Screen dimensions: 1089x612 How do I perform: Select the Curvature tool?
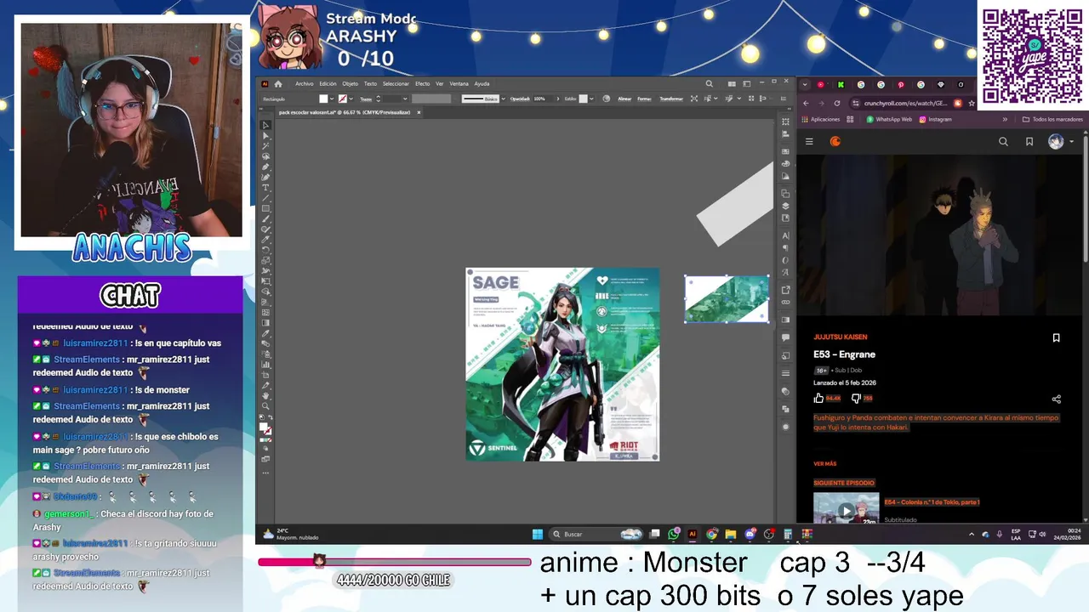pyautogui.click(x=265, y=177)
